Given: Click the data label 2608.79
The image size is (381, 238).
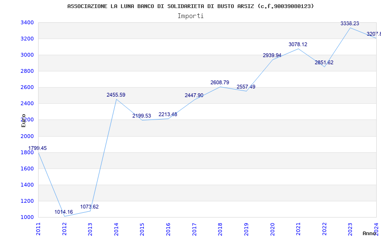Looking at the screenshot, I should click(x=220, y=82).
